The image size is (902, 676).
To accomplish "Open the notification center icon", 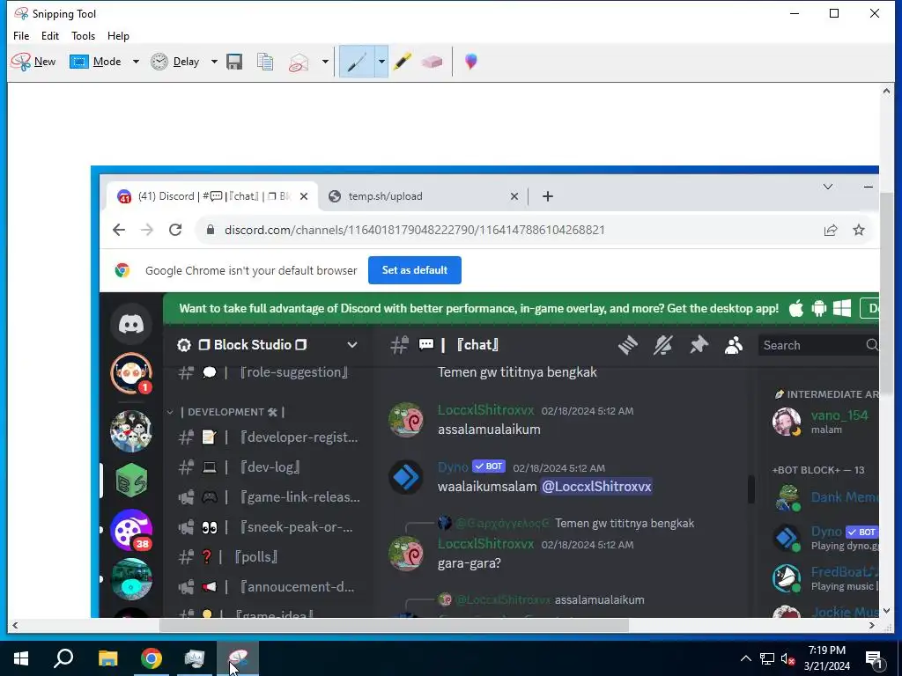I will coord(875,658).
